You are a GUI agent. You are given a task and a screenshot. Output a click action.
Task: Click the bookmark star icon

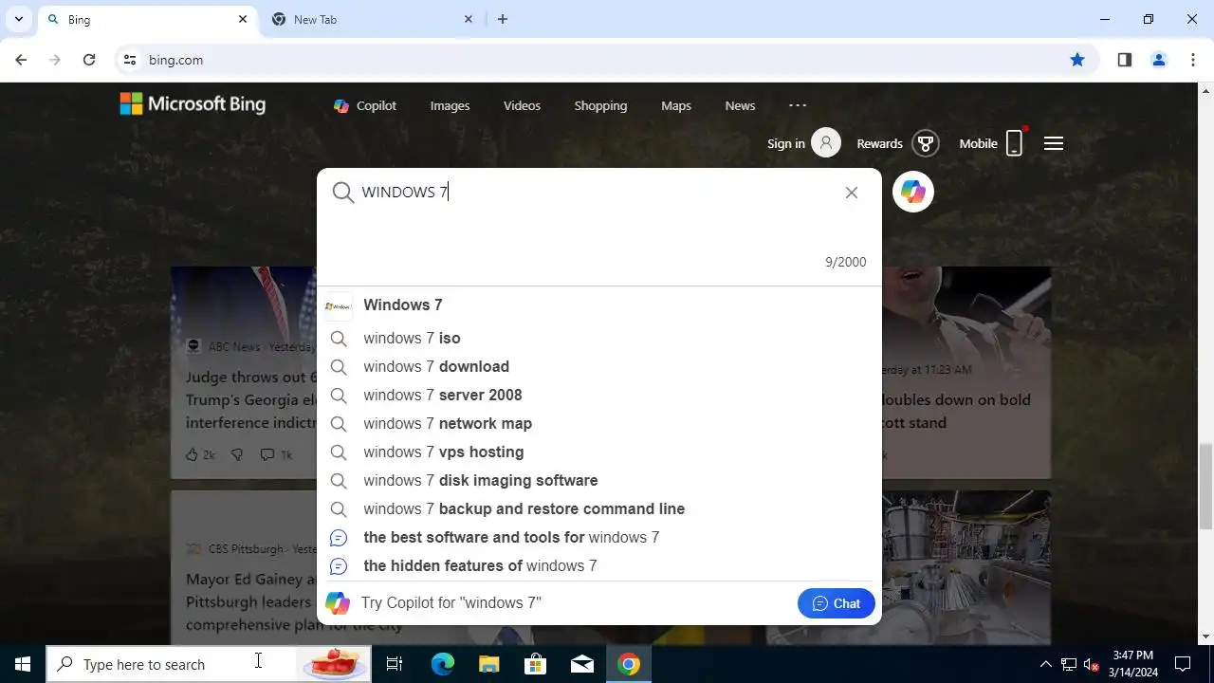point(1077,60)
